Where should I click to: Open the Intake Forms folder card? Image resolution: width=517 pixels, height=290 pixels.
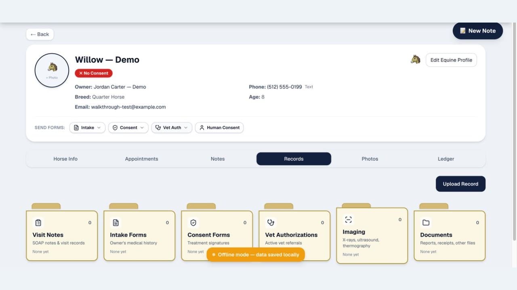[x=139, y=236]
